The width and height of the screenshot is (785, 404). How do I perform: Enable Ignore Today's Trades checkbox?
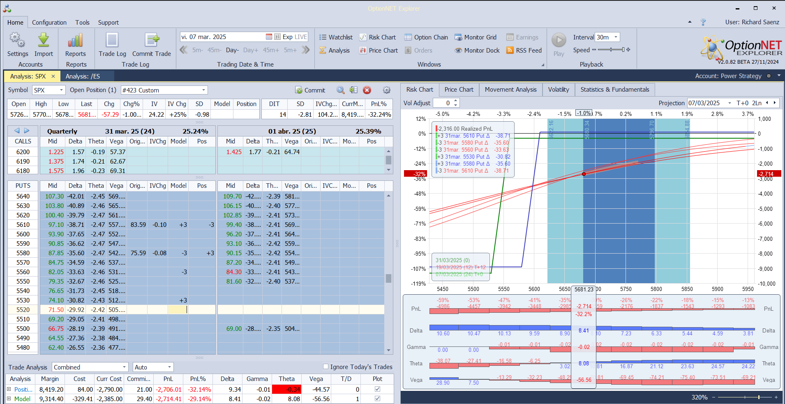(326, 367)
